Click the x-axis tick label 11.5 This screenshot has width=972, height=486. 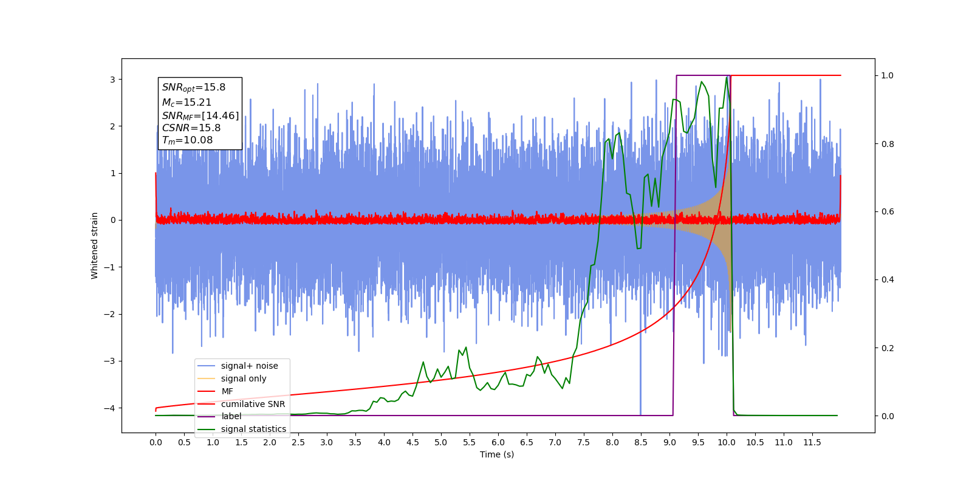click(812, 442)
